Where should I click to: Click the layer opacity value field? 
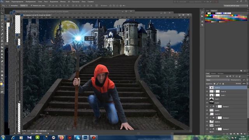244,80
